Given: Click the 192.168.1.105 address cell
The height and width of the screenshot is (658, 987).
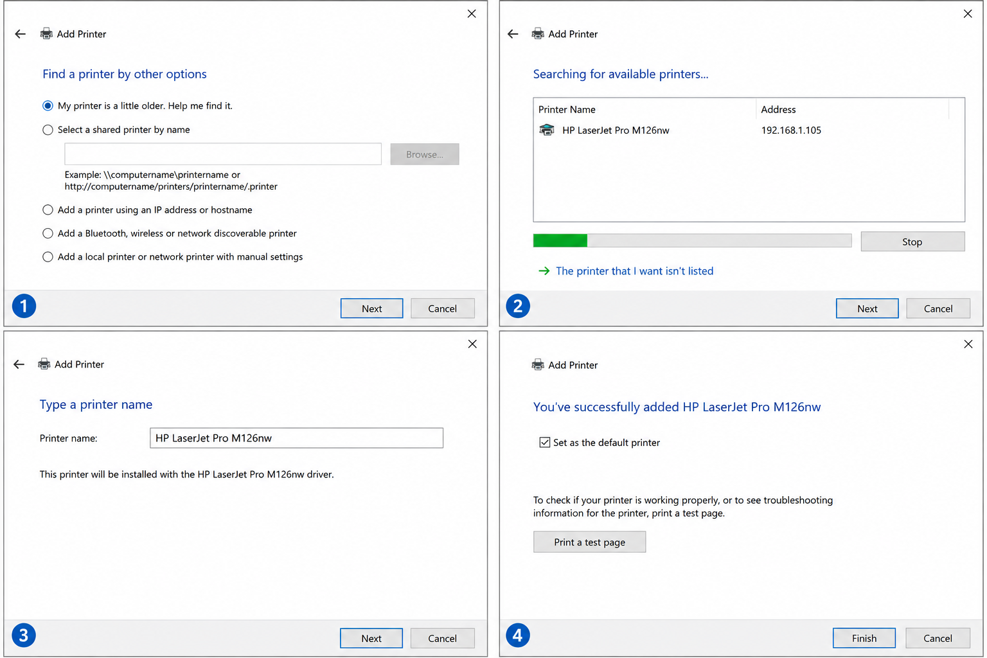Looking at the screenshot, I should (x=791, y=130).
